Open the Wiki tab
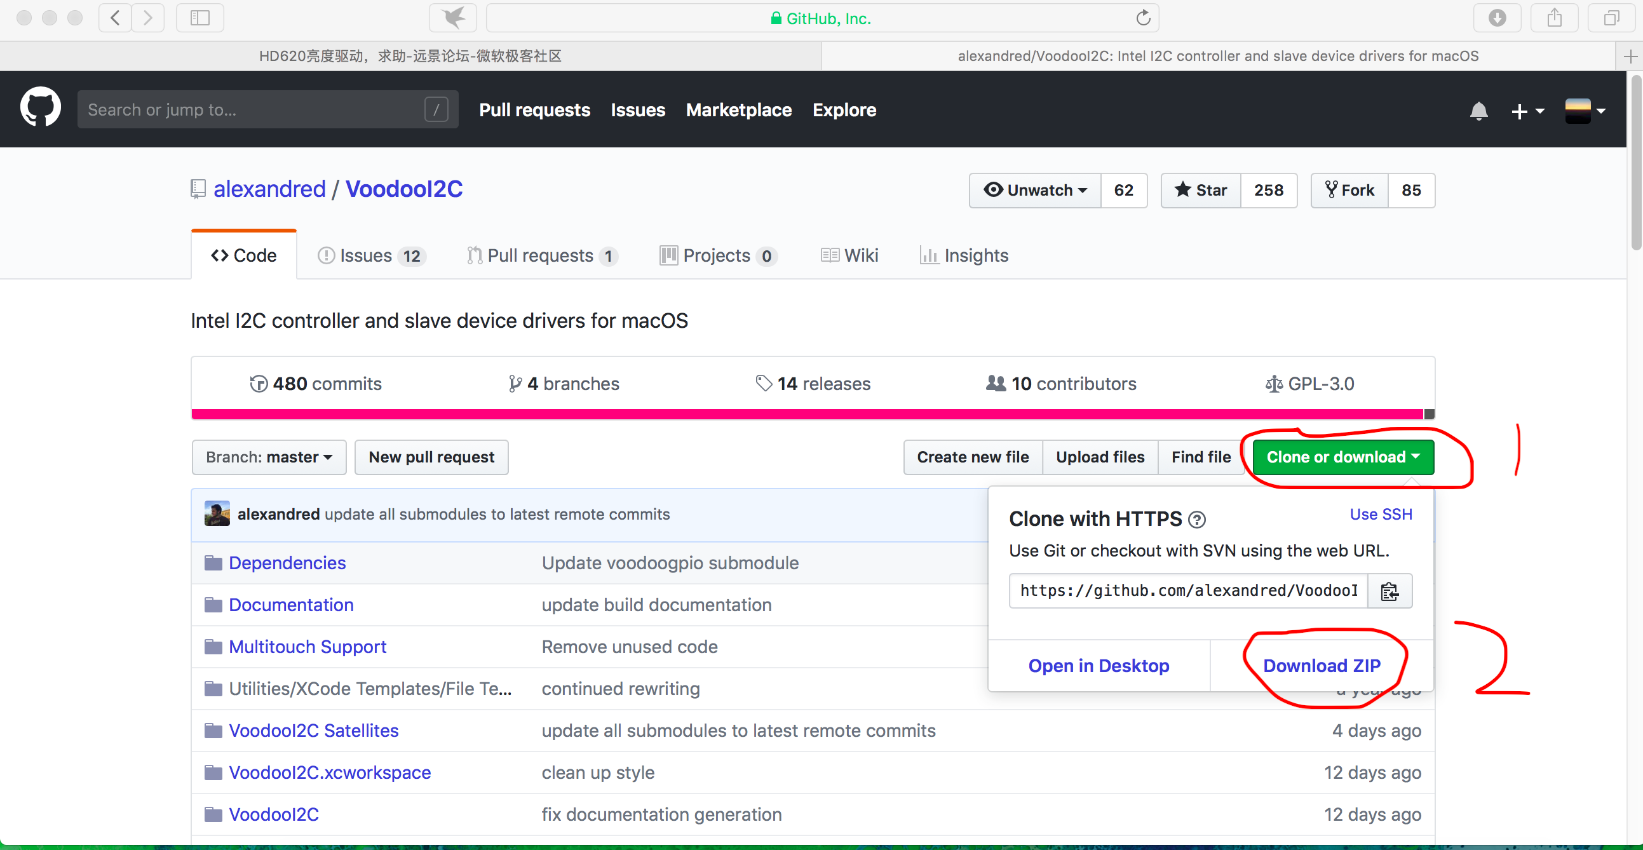This screenshot has width=1643, height=850. [x=849, y=256]
